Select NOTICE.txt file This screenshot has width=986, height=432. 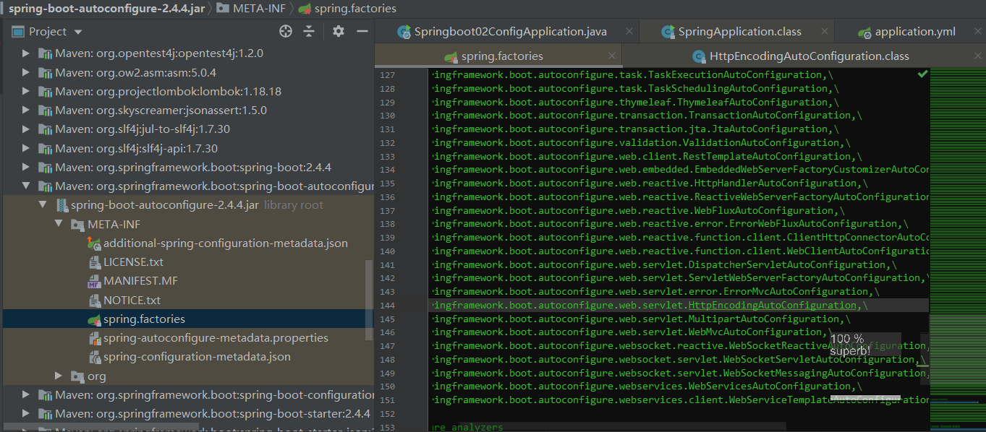(132, 300)
